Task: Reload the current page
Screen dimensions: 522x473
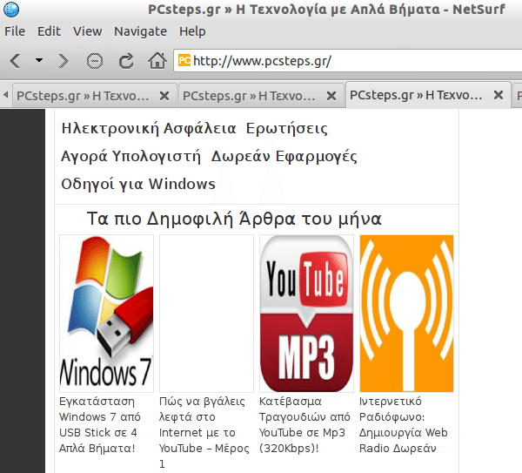Action: click(126, 61)
